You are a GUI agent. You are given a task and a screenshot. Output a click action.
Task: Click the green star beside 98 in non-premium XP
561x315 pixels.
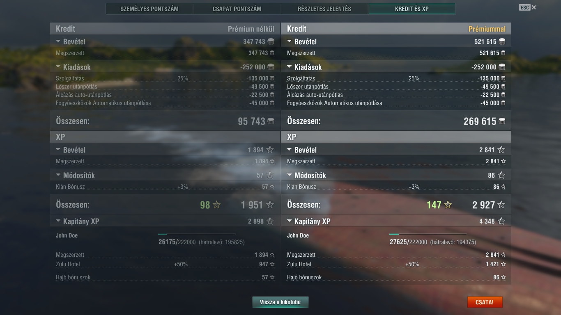[216, 205]
